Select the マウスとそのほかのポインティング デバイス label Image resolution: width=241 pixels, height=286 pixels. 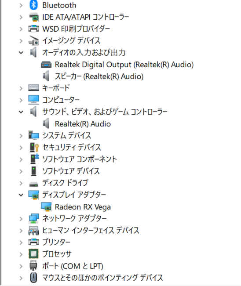102,278
